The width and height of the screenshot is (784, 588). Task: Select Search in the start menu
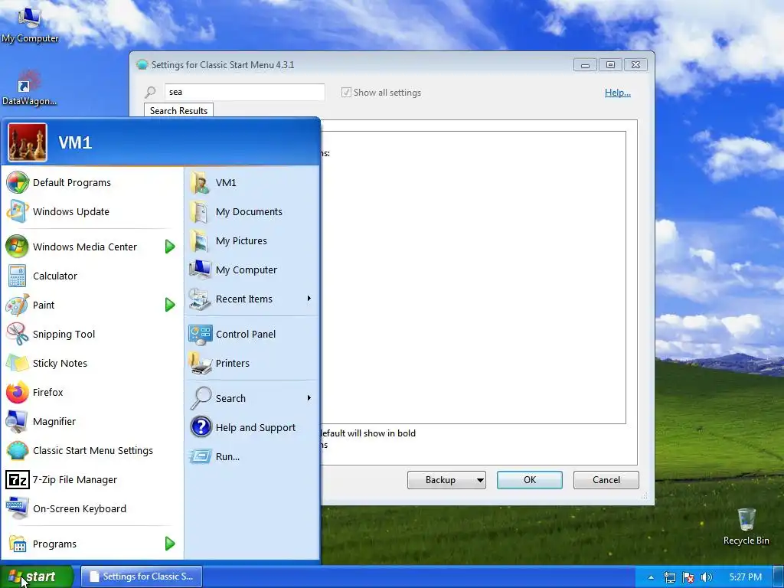click(x=252, y=398)
